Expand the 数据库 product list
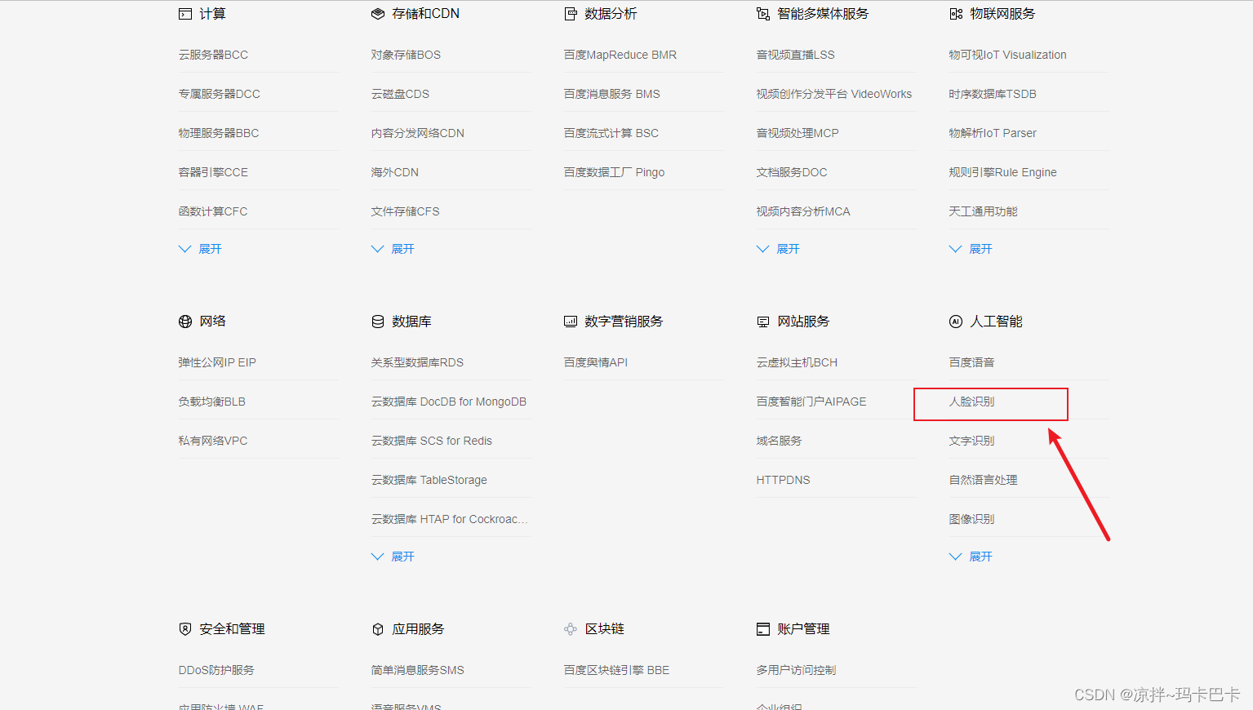The height and width of the screenshot is (710, 1253). [393, 557]
